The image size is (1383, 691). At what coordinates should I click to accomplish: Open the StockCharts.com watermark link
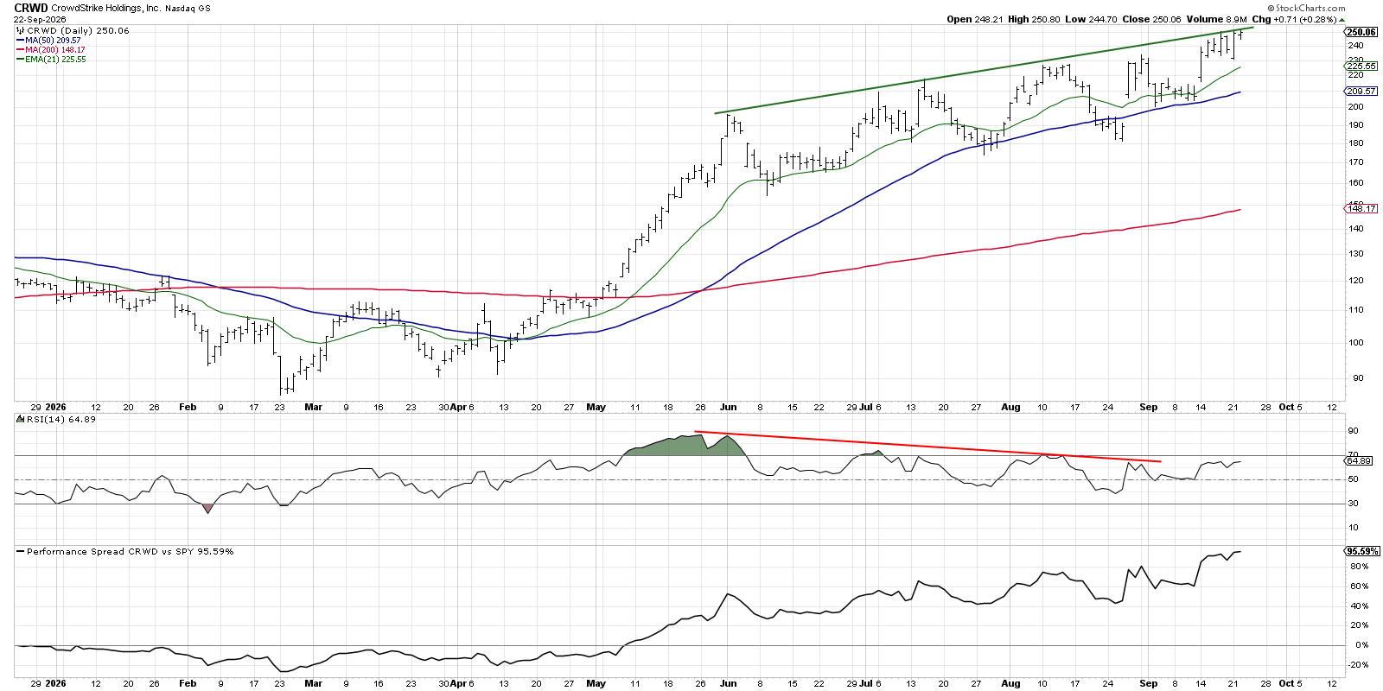(x=1307, y=8)
